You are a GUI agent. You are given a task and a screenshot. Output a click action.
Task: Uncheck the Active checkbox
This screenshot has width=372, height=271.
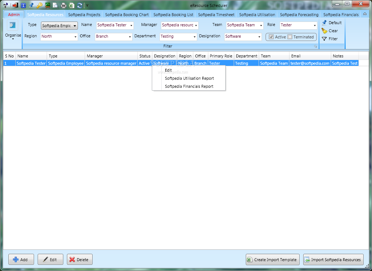271,37
